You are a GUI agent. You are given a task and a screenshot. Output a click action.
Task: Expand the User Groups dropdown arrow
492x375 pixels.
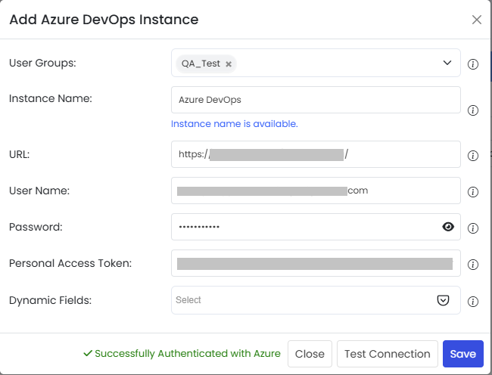click(x=447, y=63)
